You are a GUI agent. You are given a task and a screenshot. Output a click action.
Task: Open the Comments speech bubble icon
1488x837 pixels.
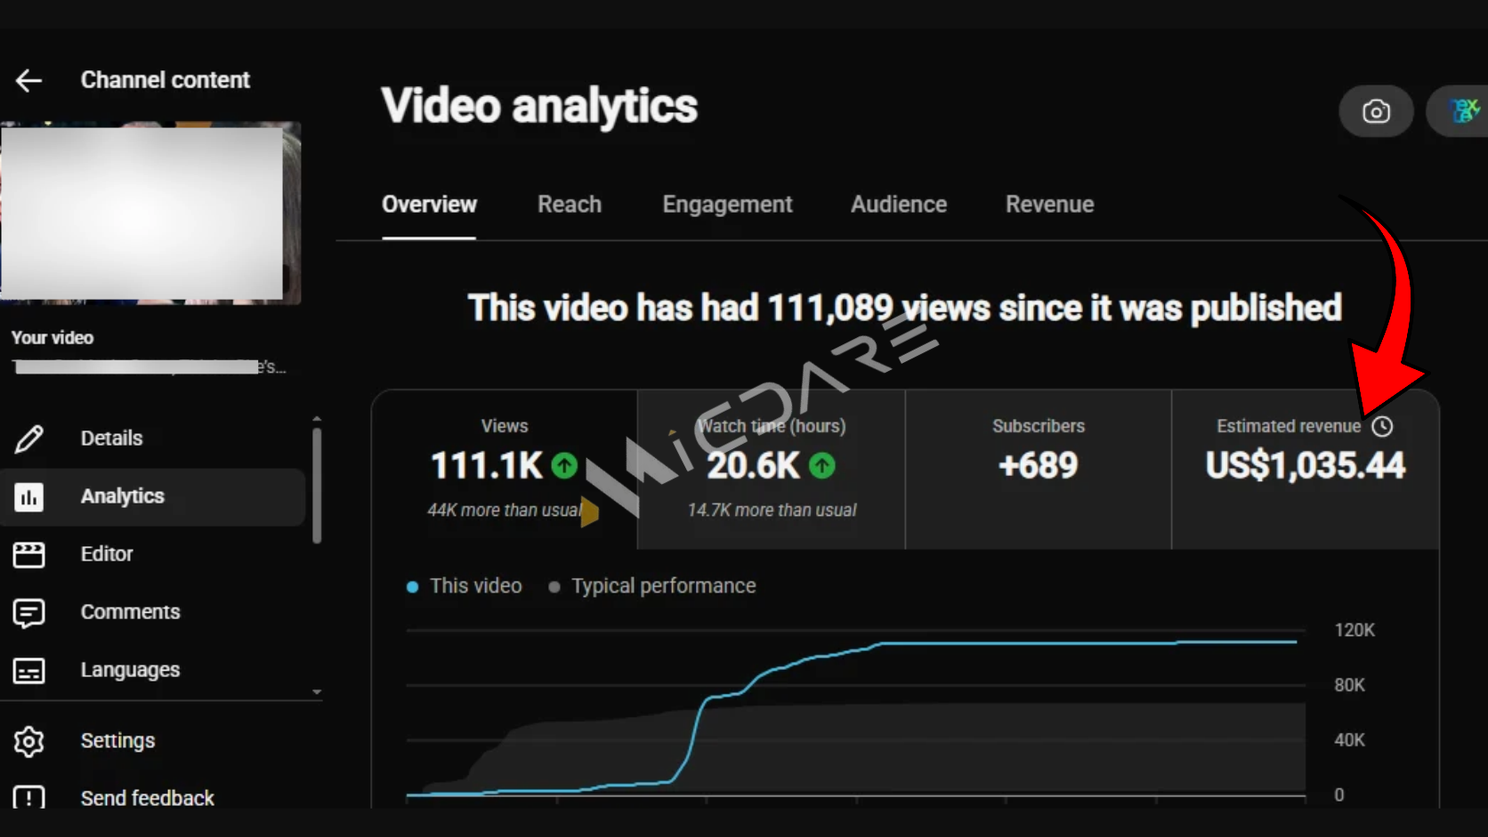(28, 613)
